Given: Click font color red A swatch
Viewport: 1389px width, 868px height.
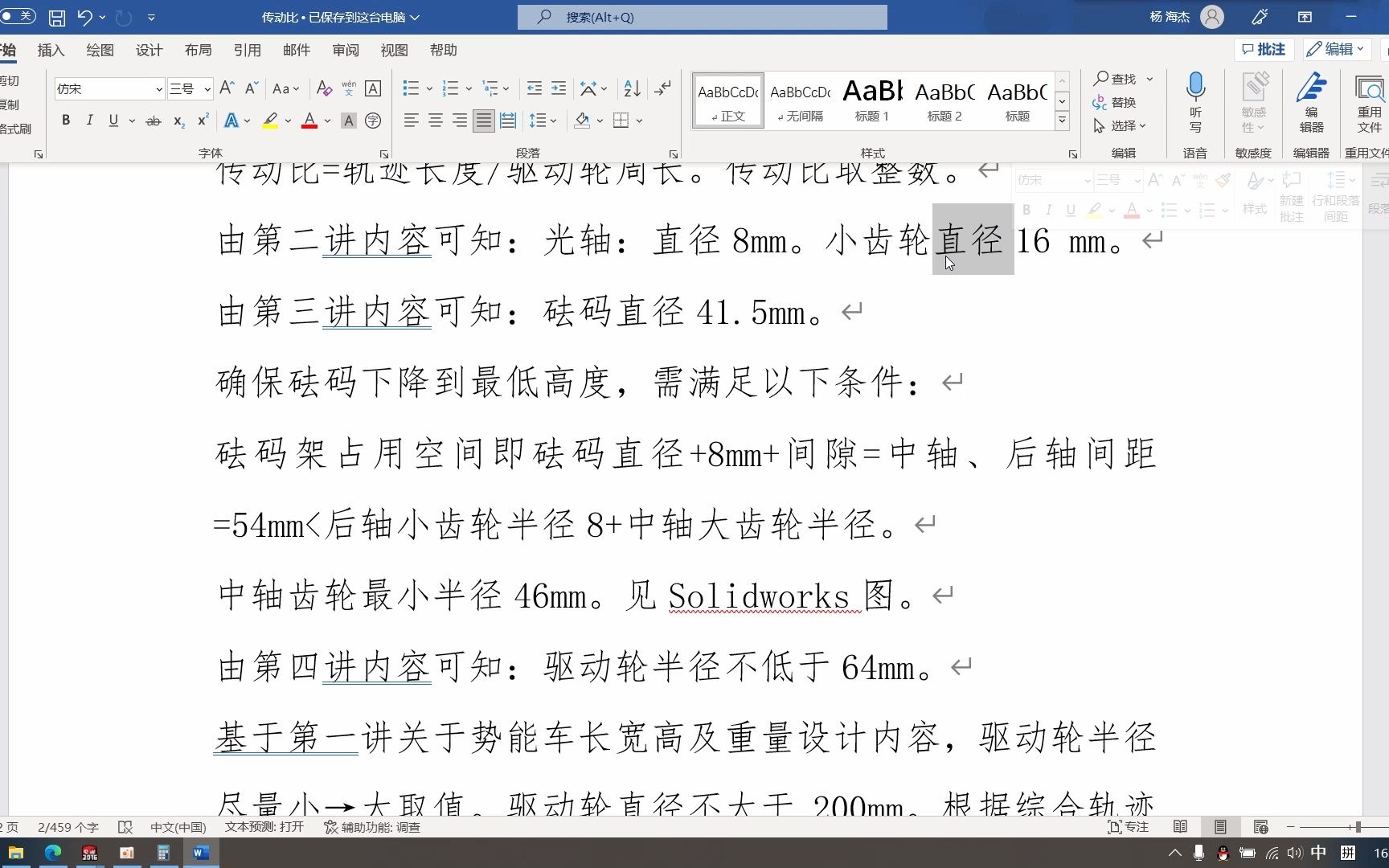Looking at the screenshot, I should 309,121.
